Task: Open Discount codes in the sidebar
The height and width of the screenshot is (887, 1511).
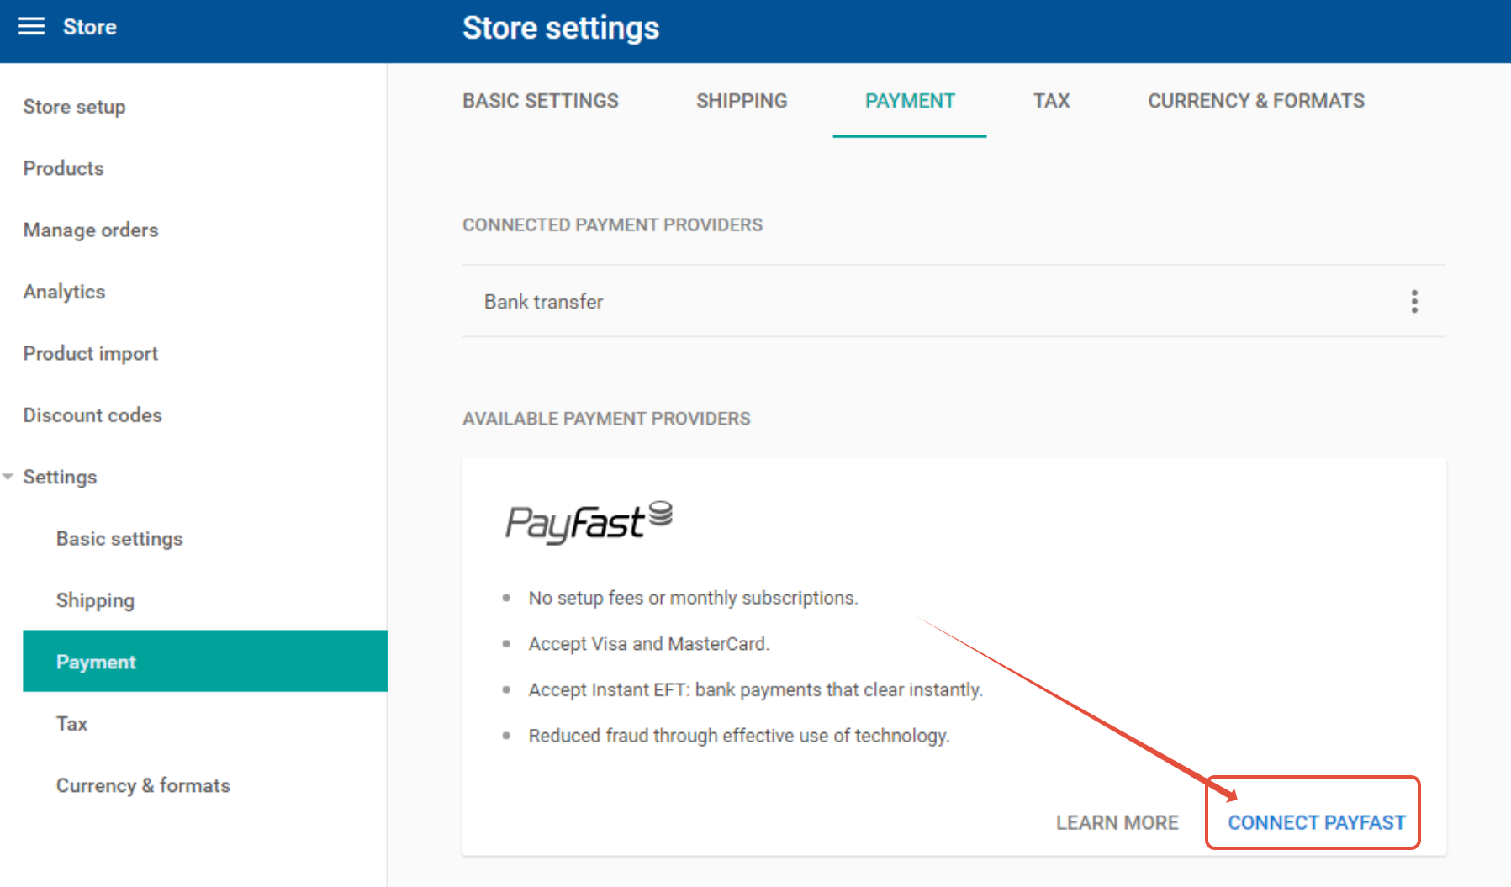Action: (92, 415)
